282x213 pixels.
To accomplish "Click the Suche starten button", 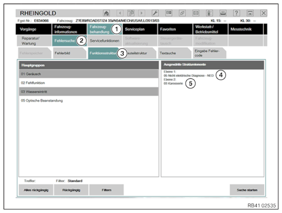I will point(247,190).
